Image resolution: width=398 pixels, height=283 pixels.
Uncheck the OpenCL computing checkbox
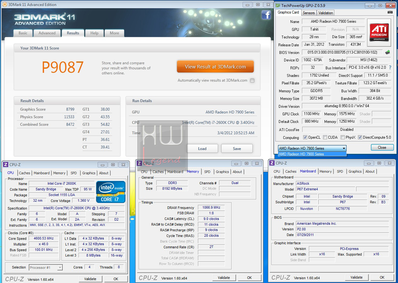[x=305, y=137]
